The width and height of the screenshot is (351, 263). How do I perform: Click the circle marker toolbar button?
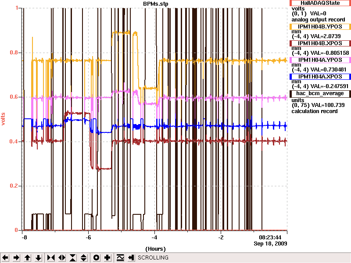pos(96,258)
